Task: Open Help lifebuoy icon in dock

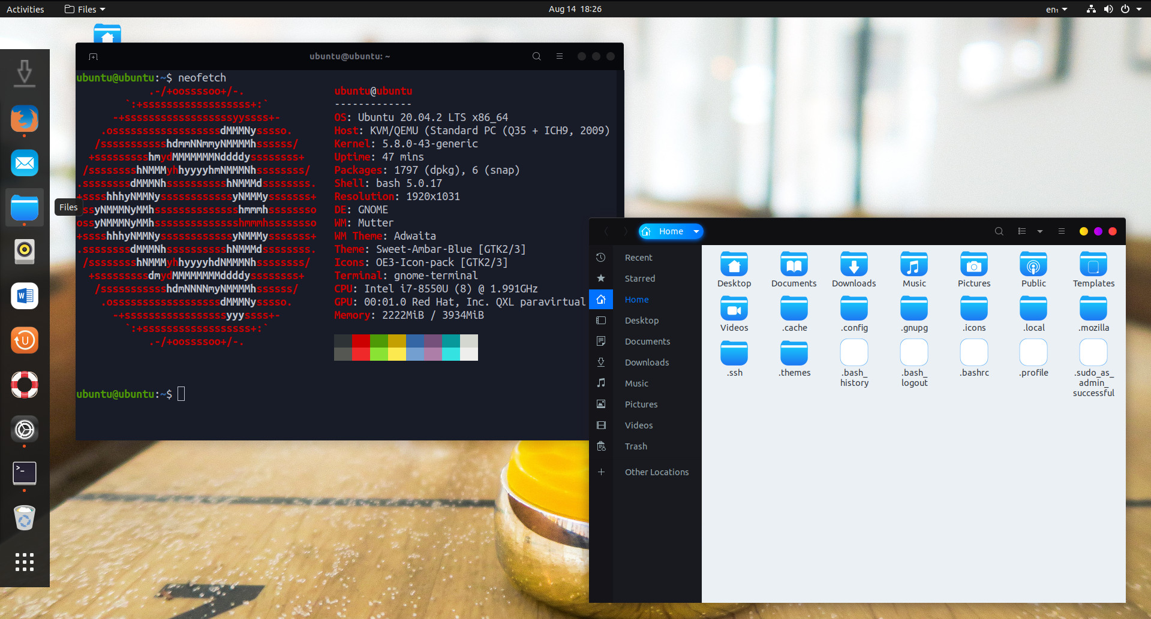Action: click(x=25, y=385)
